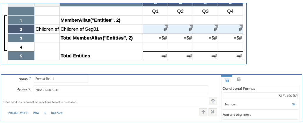The height and width of the screenshot is (123, 303).
Task: Click the Applies To field
Action: click(x=121, y=90)
